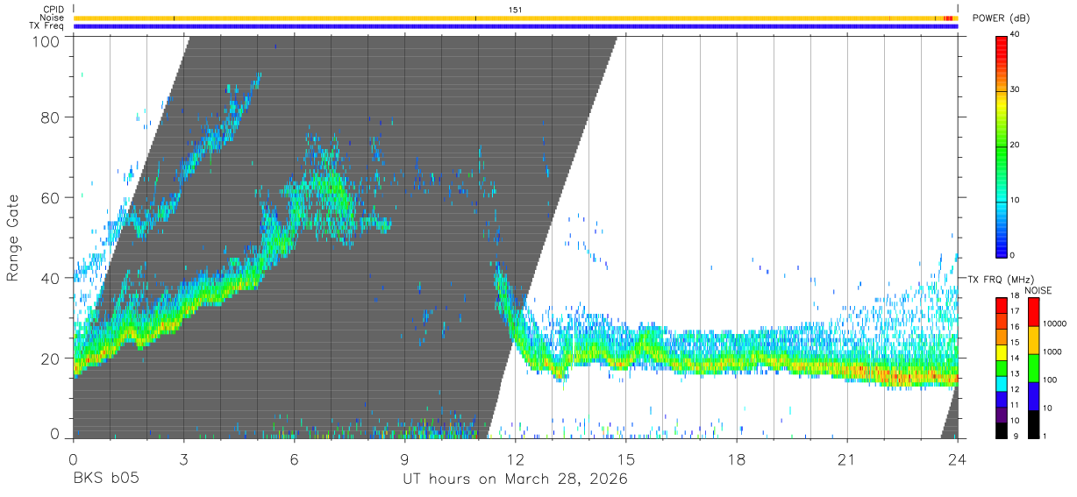Click the TX Freq row label

[x=46, y=26]
